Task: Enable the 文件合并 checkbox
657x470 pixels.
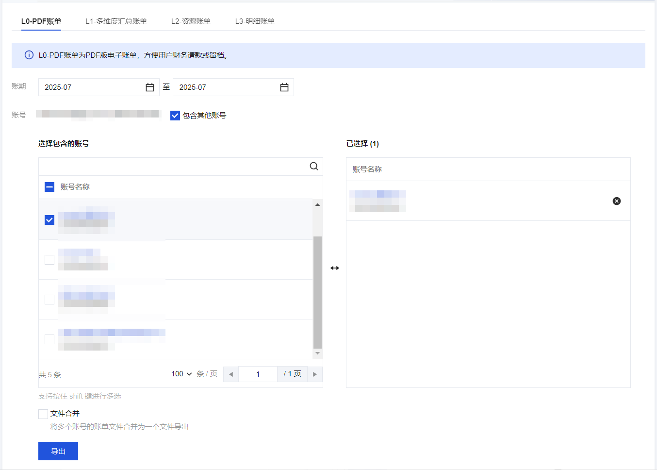Action: point(43,414)
